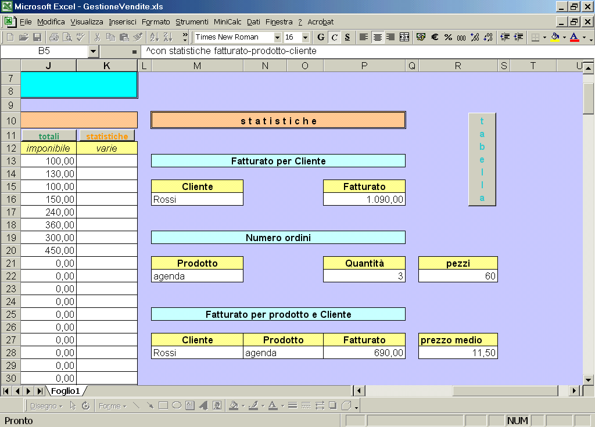Screen dimensions: 595x427
Task: Expand the font name dropdown
Action: pos(277,37)
